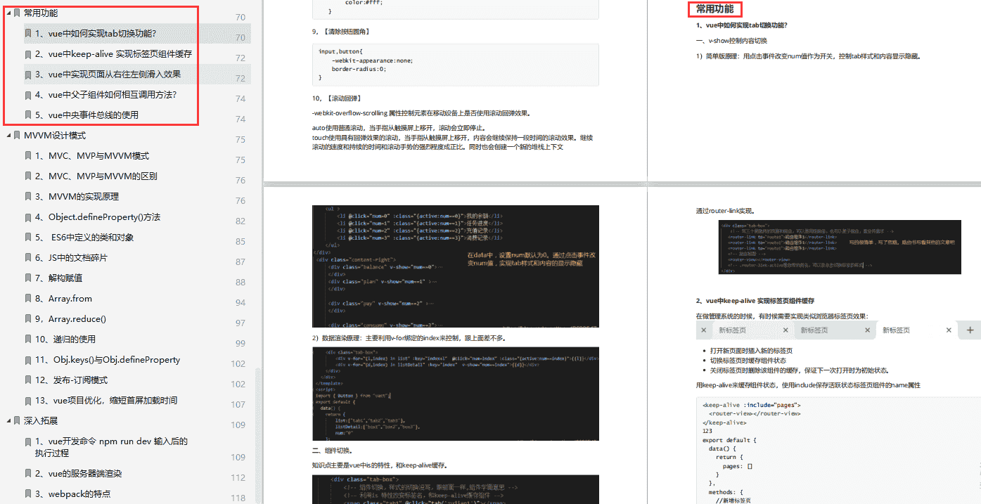
Task: Collapse the 深入拓展 bookmark group
Action: click(8, 421)
